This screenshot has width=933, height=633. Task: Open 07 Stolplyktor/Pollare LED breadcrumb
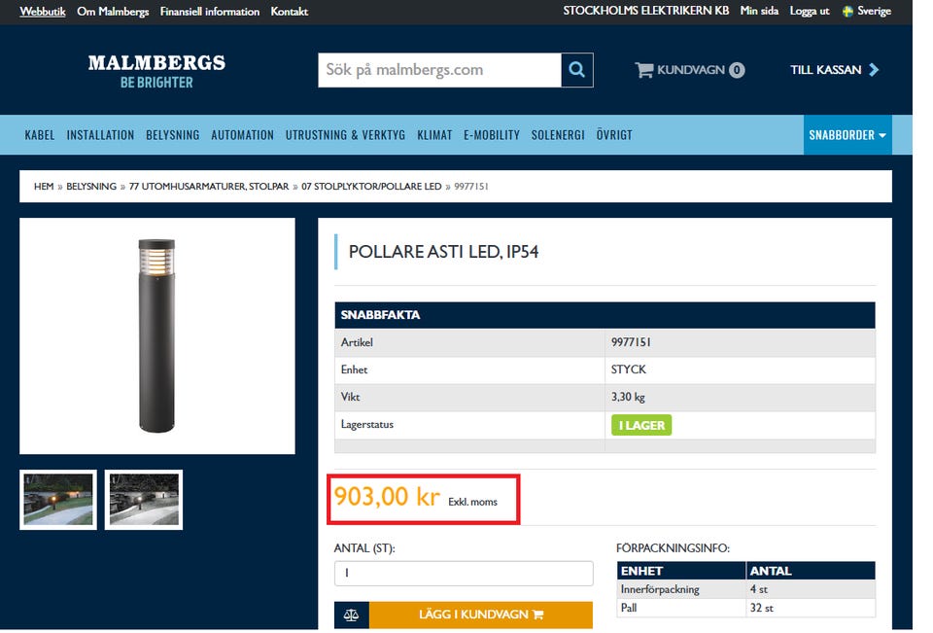tap(371, 187)
